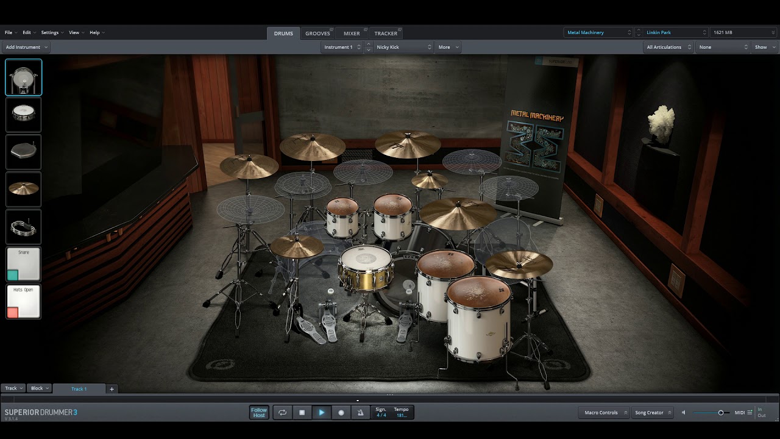Open the Track dropdown
This screenshot has height=439, width=780.
pos(13,388)
